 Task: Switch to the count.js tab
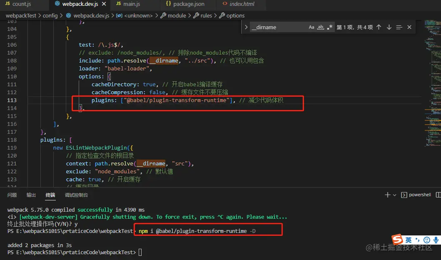[x=18, y=4]
